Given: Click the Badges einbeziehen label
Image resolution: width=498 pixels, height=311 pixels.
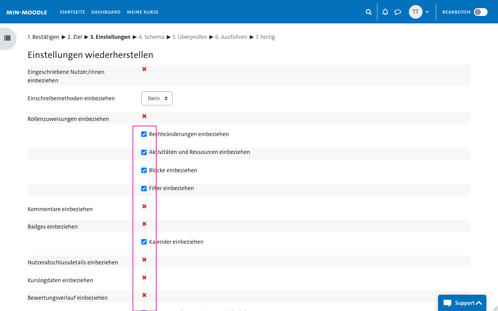Looking at the screenshot, I should [53, 227].
